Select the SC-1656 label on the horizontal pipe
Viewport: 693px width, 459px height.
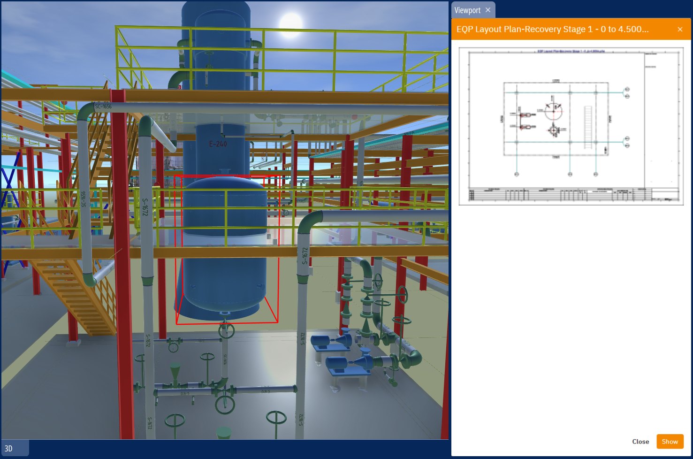103,107
